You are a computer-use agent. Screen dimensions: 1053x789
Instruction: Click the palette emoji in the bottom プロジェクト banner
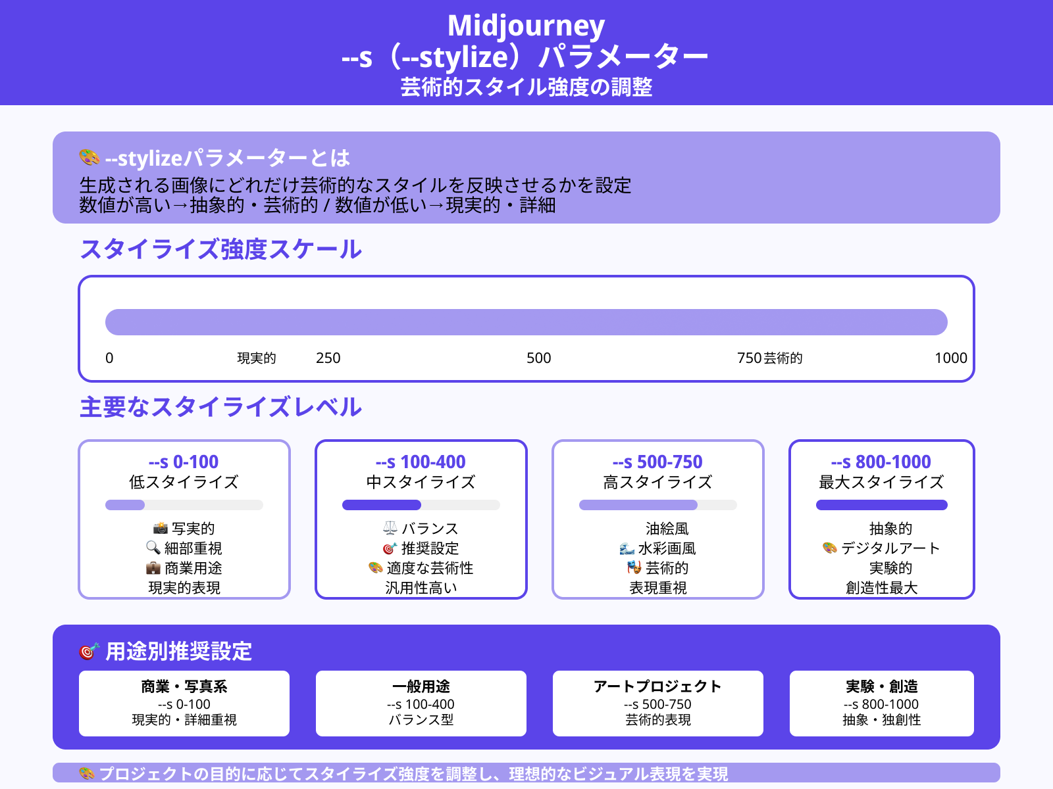pos(87,773)
